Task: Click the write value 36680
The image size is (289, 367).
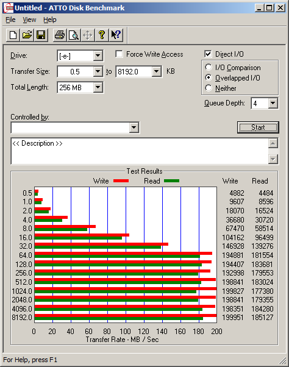Action: click(235, 220)
